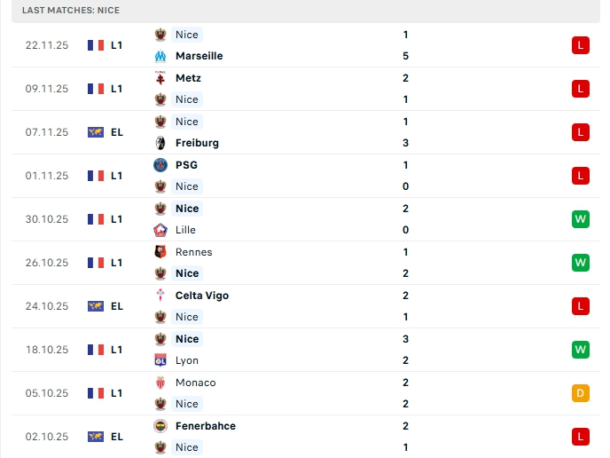
Task: Click the PSG team badge
Action: point(160,165)
